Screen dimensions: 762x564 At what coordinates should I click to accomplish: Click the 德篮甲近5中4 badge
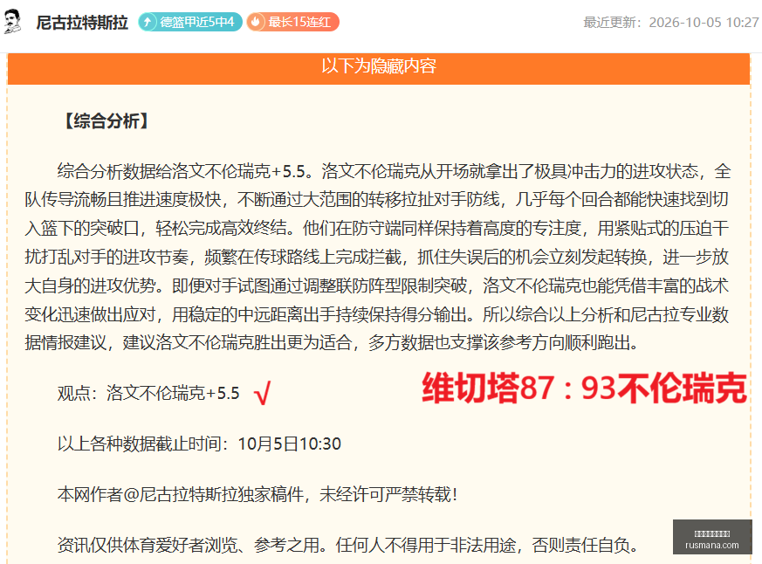190,22
